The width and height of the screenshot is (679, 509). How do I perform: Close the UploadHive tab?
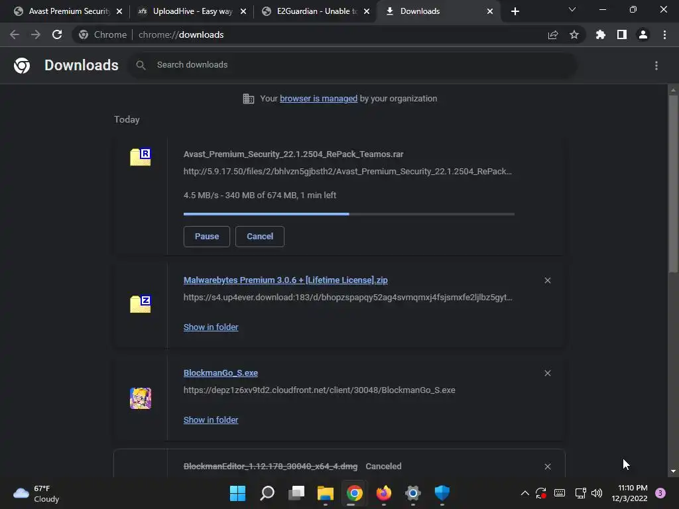tap(243, 11)
